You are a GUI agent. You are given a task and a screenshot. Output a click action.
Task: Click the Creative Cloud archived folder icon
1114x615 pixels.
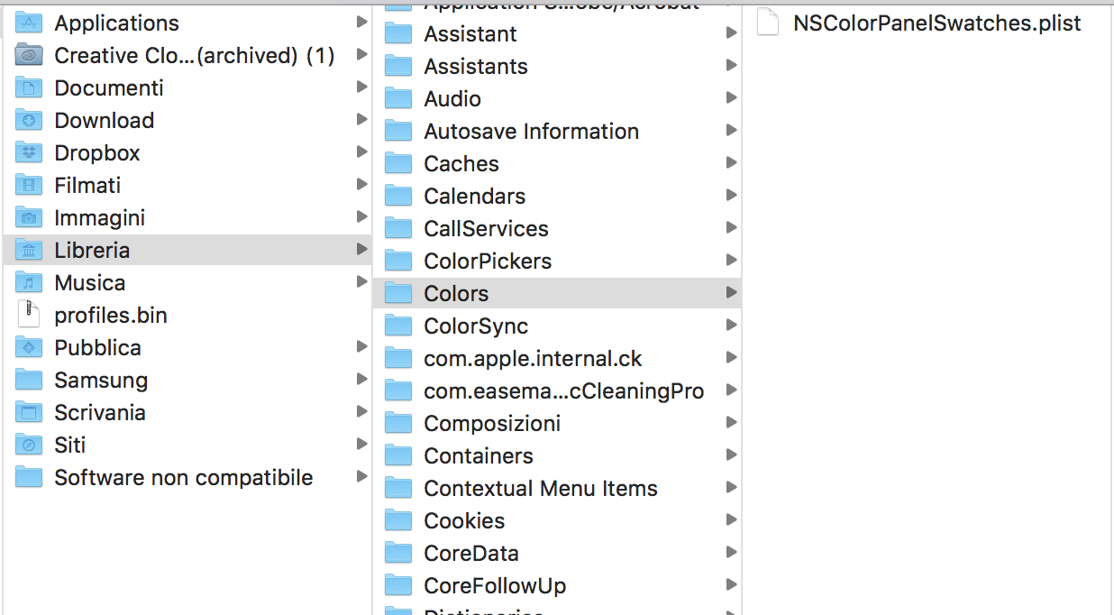pos(30,56)
